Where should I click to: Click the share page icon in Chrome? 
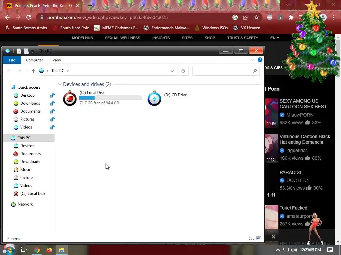tap(246, 17)
